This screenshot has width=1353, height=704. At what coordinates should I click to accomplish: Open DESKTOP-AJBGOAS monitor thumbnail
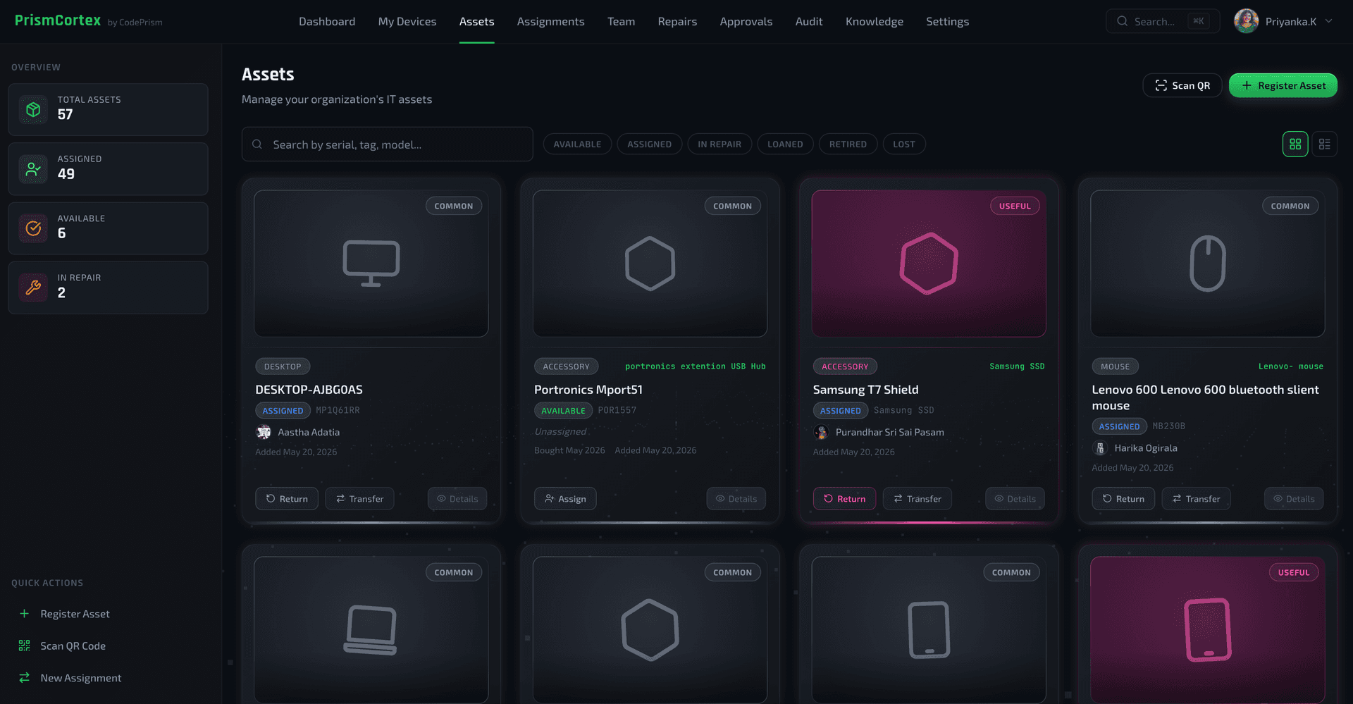(371, 263)
